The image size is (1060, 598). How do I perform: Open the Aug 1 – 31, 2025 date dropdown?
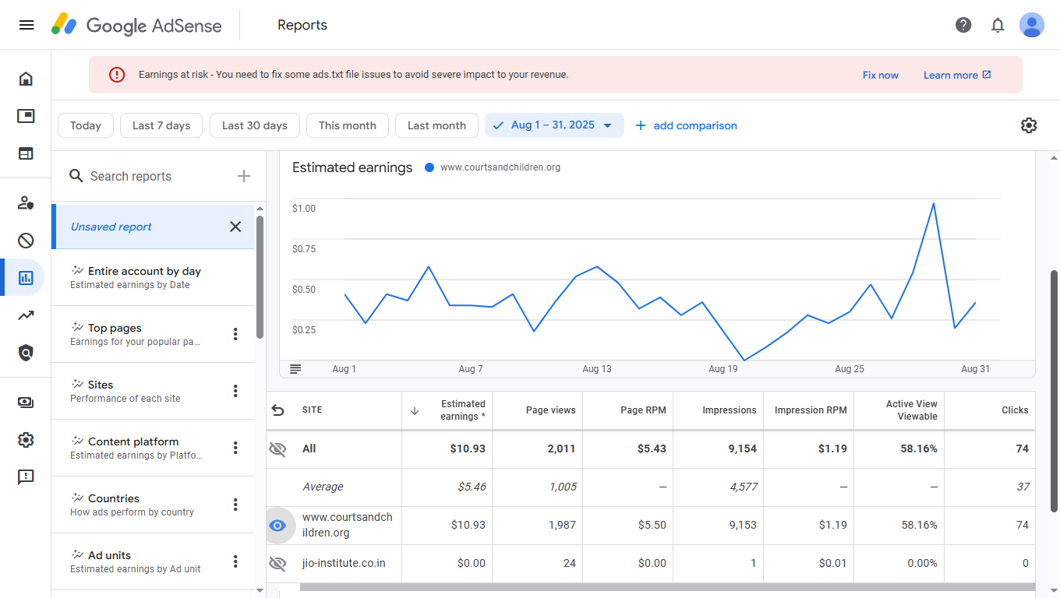(x=554, y=125)
